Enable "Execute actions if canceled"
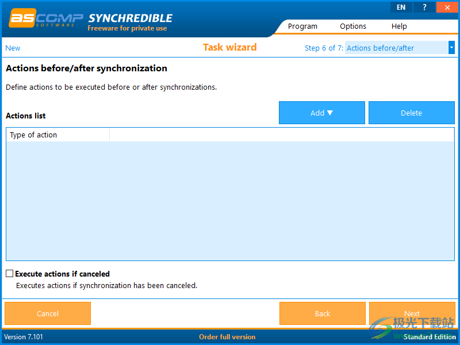This screenshot has height=345, width=460. point(9,274)
